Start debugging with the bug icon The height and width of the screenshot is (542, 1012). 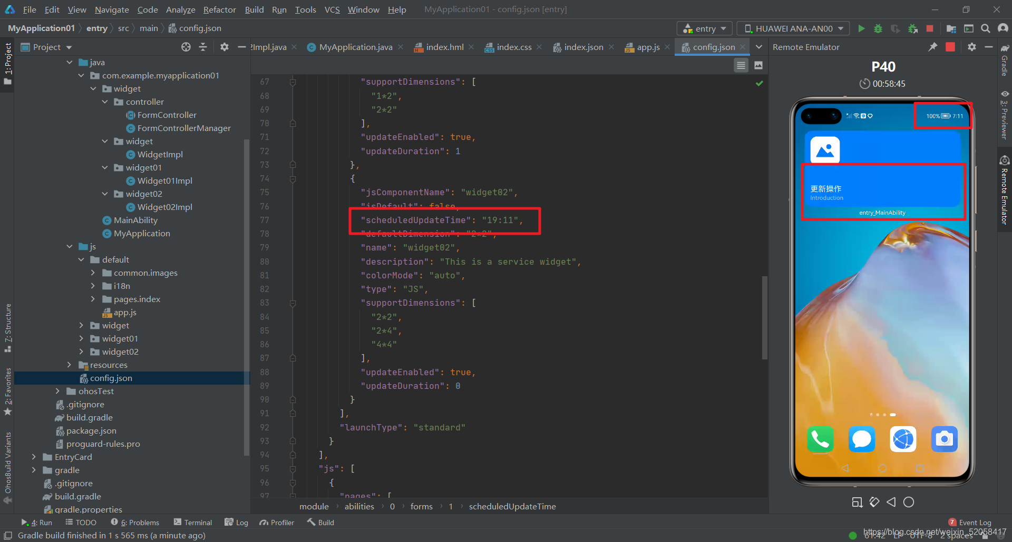(x=878, y=28)
